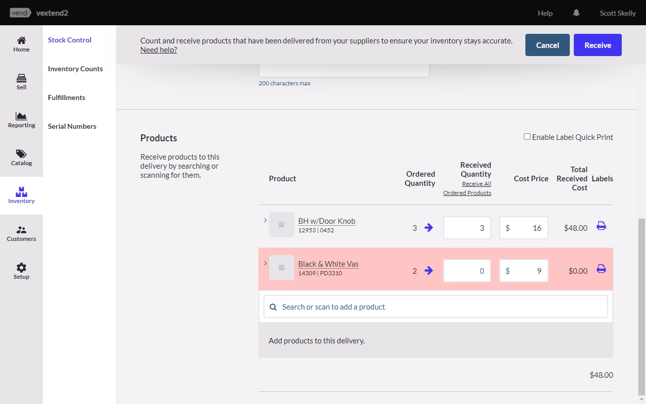
Task: Expand the BH w/Door Knob product row
Action: (x=265, y=220)
